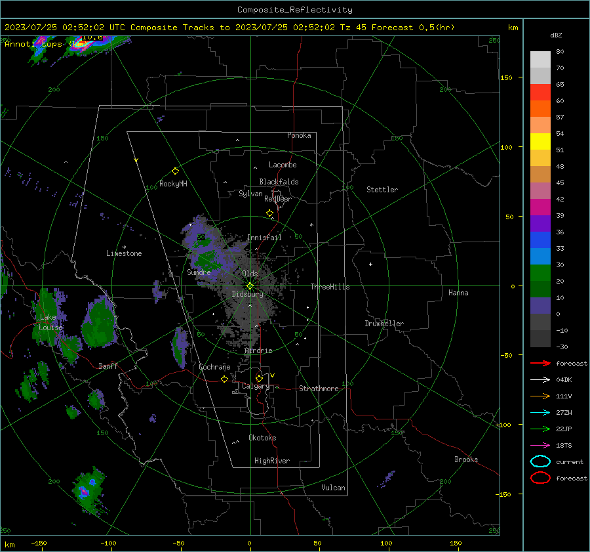
Task: Pick the slate purple 10 dBZ swatch
Action: click(540, 306)
